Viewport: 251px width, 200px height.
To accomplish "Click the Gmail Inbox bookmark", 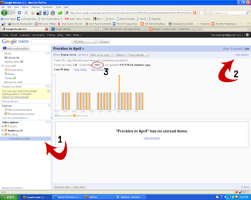I will [78, 19].
